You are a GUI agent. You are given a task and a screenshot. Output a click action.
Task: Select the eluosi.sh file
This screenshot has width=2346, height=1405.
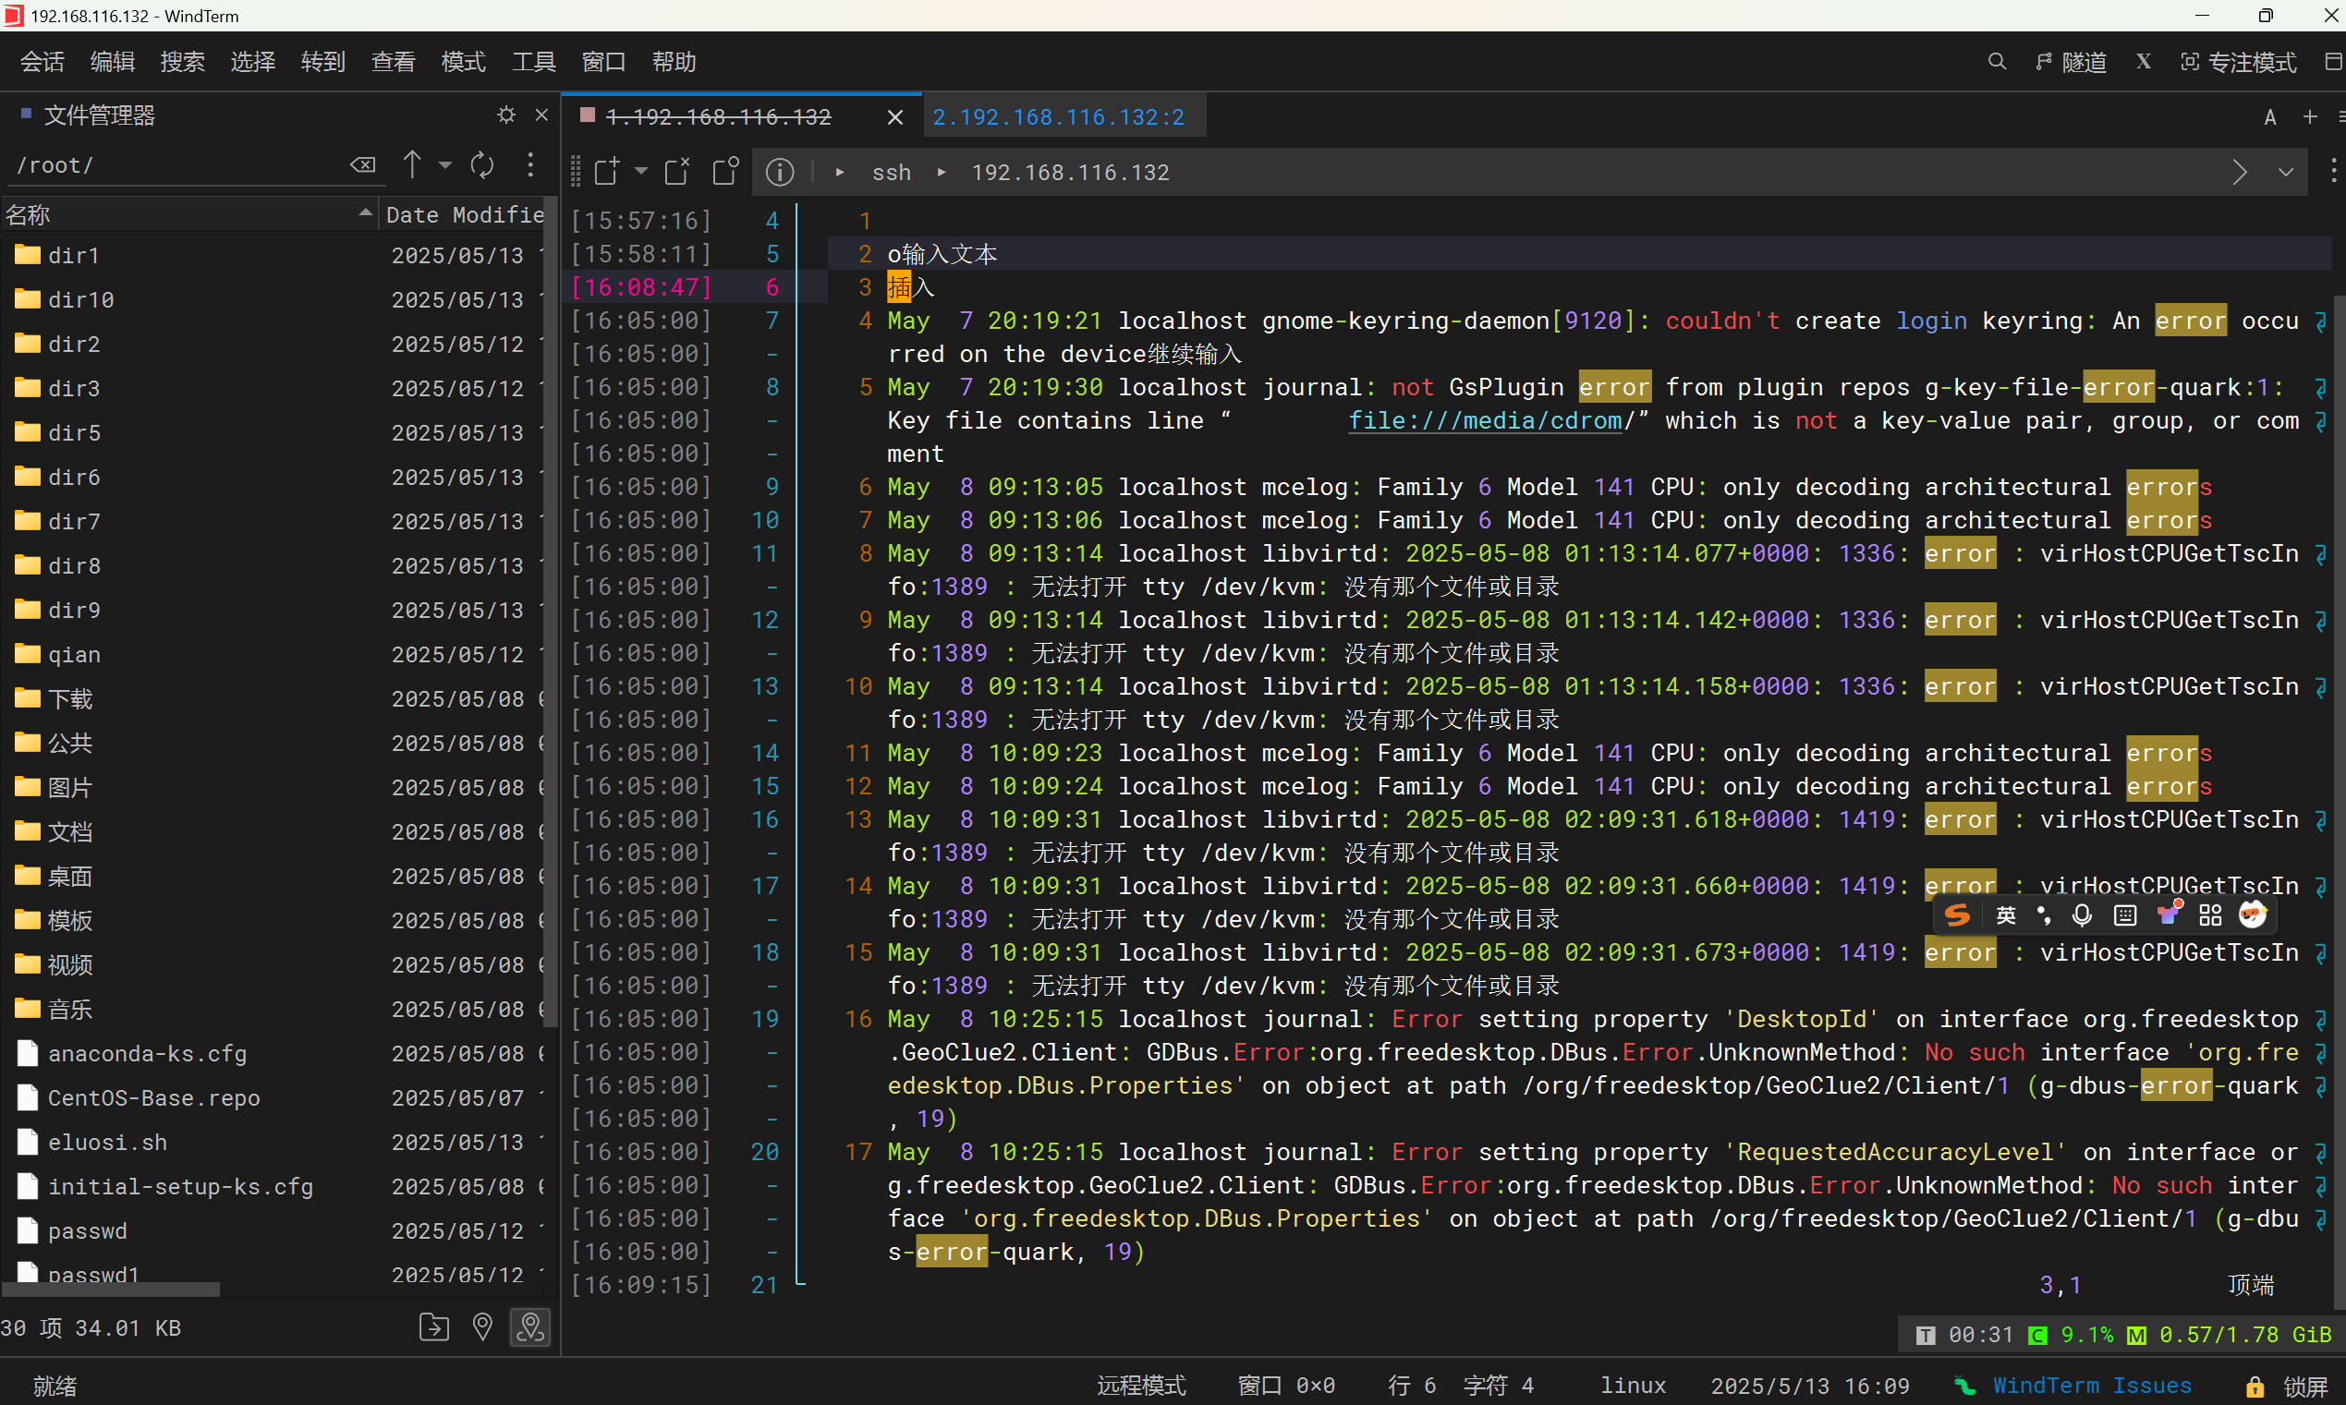107,1143
